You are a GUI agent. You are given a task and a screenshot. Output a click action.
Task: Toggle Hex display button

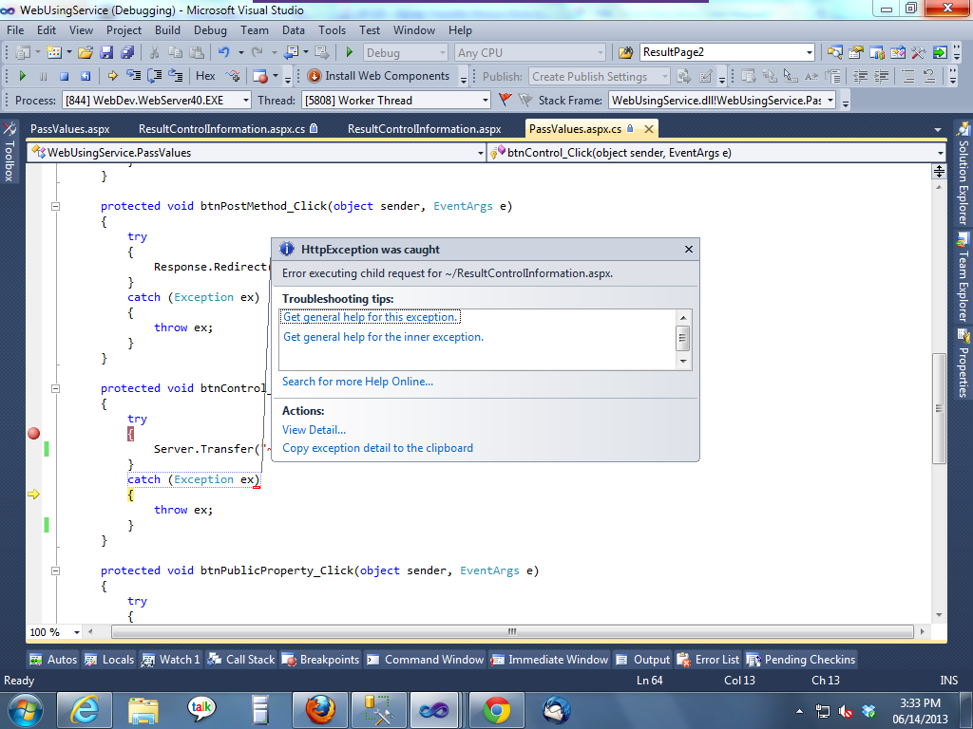coord(205,76)
